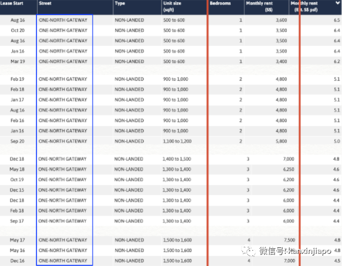Click the Street column header
This screenshot has width=342, height=266.
tap(46, 3)
